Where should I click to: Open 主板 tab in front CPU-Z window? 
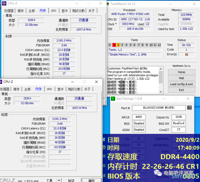pos(27,89)
